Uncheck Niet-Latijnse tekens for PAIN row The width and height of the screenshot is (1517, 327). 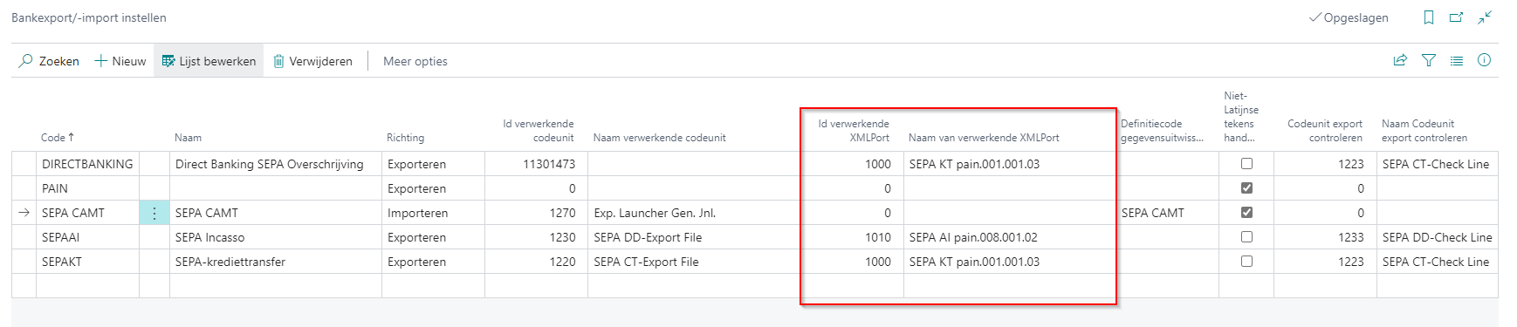click(x=1246, y=188)
